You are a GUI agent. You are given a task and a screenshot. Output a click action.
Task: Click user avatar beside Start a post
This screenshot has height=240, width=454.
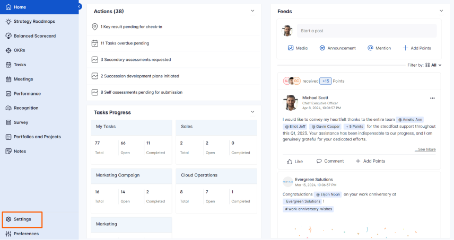[x=287, y=31]
